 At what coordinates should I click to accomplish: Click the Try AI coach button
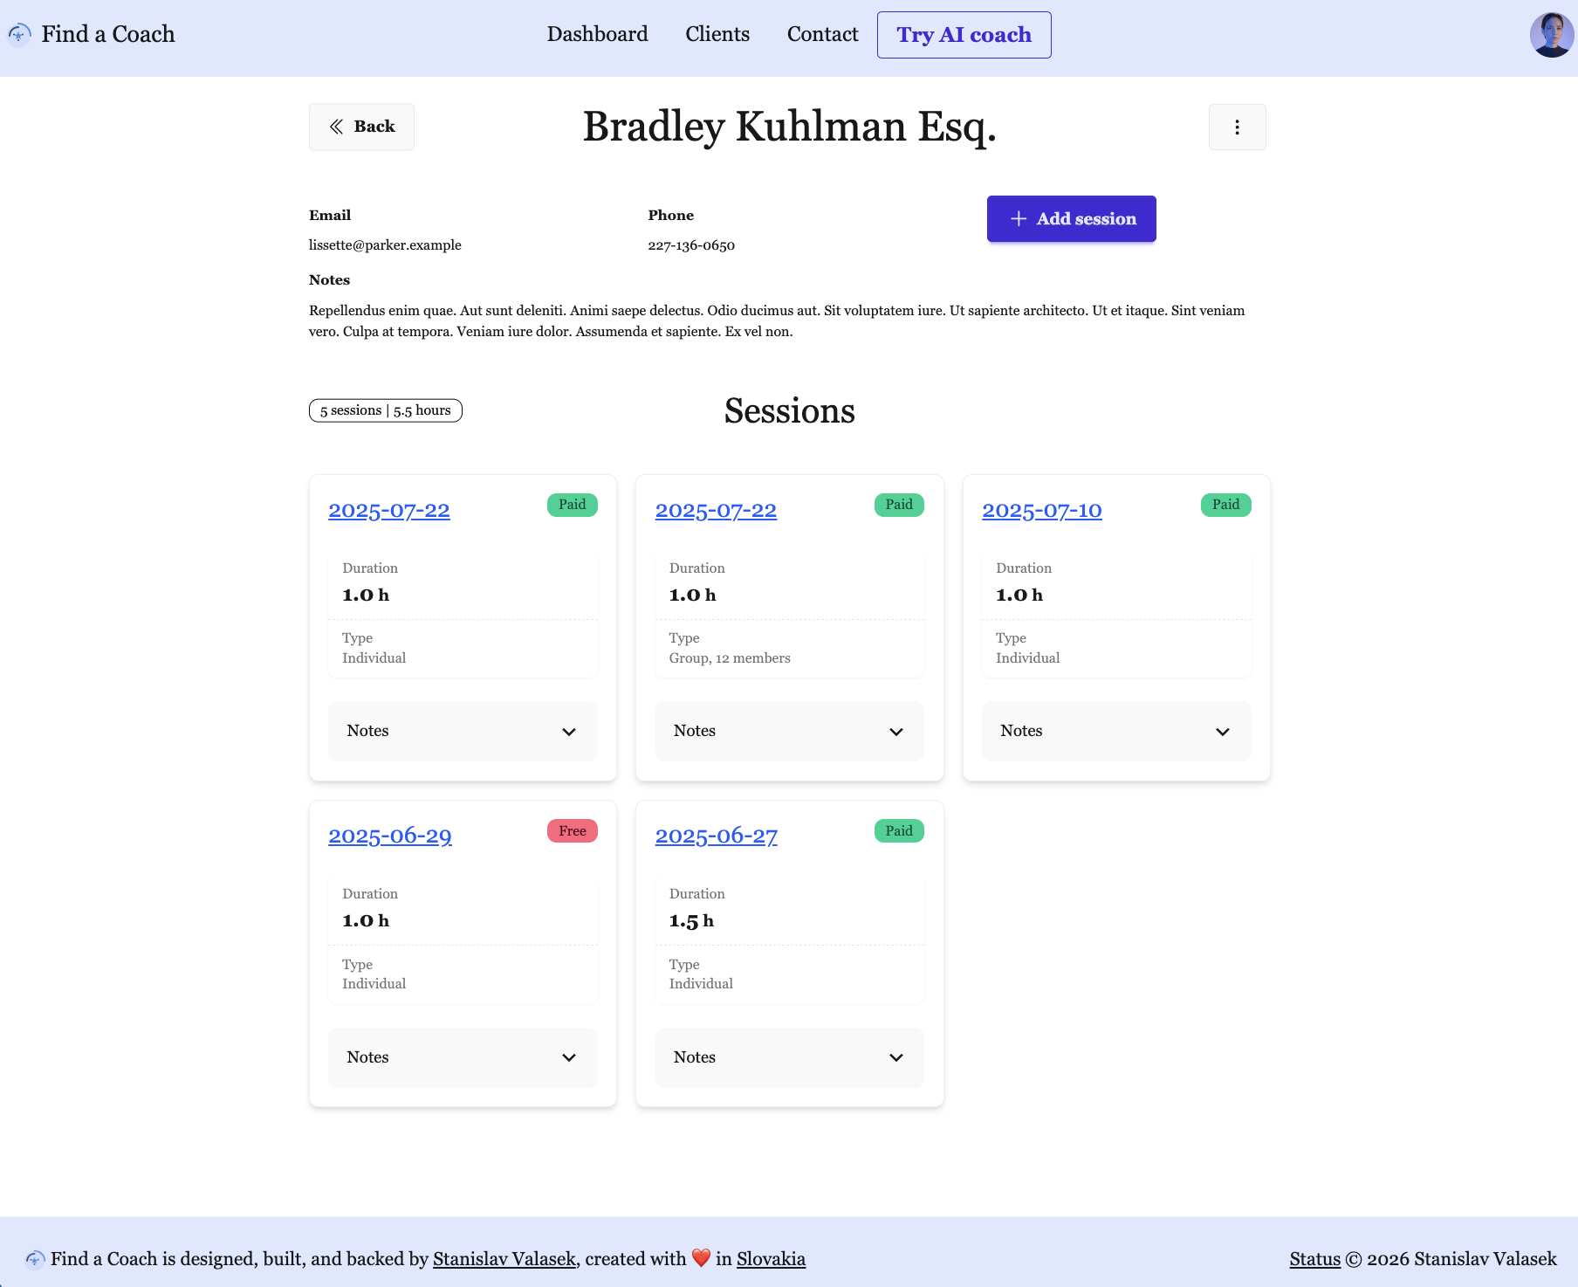point(964,35)
